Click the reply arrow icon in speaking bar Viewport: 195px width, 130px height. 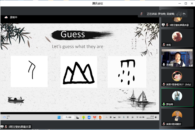(x=184, y=14)
